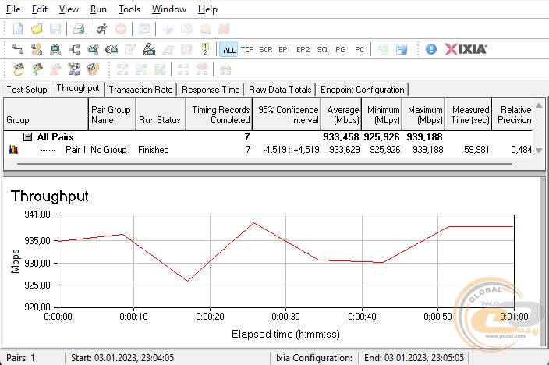Click the table scrollbar down arrow
This screenshot has width=549, height=365.
coord(539,151)
